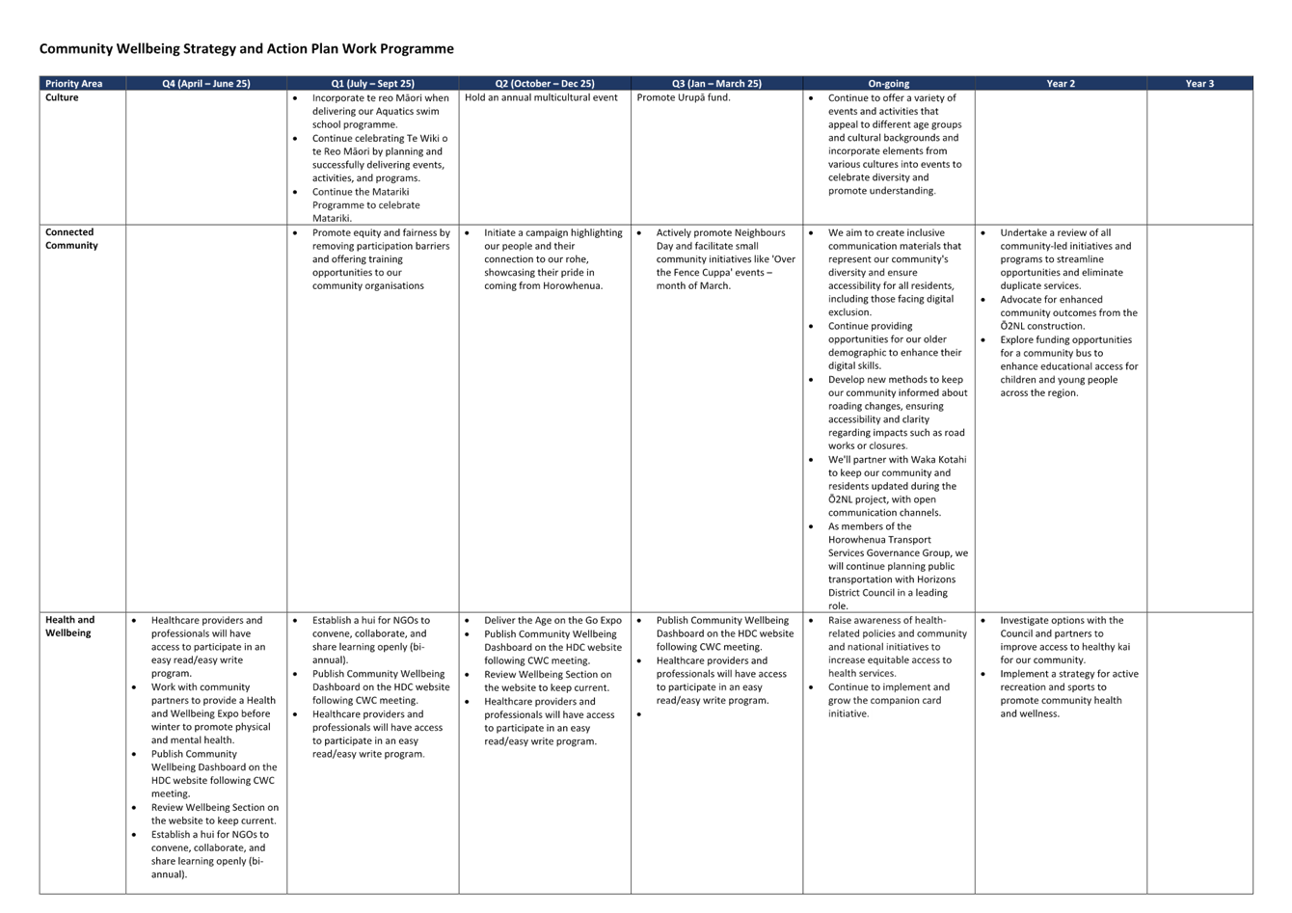Click Q3 'Healthcare providers and professionals' bullet

pos(721,681)
